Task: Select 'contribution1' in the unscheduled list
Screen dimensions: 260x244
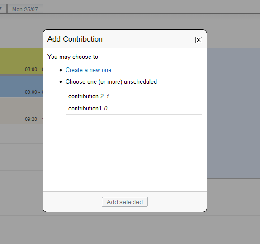Action: pos(134,108)
